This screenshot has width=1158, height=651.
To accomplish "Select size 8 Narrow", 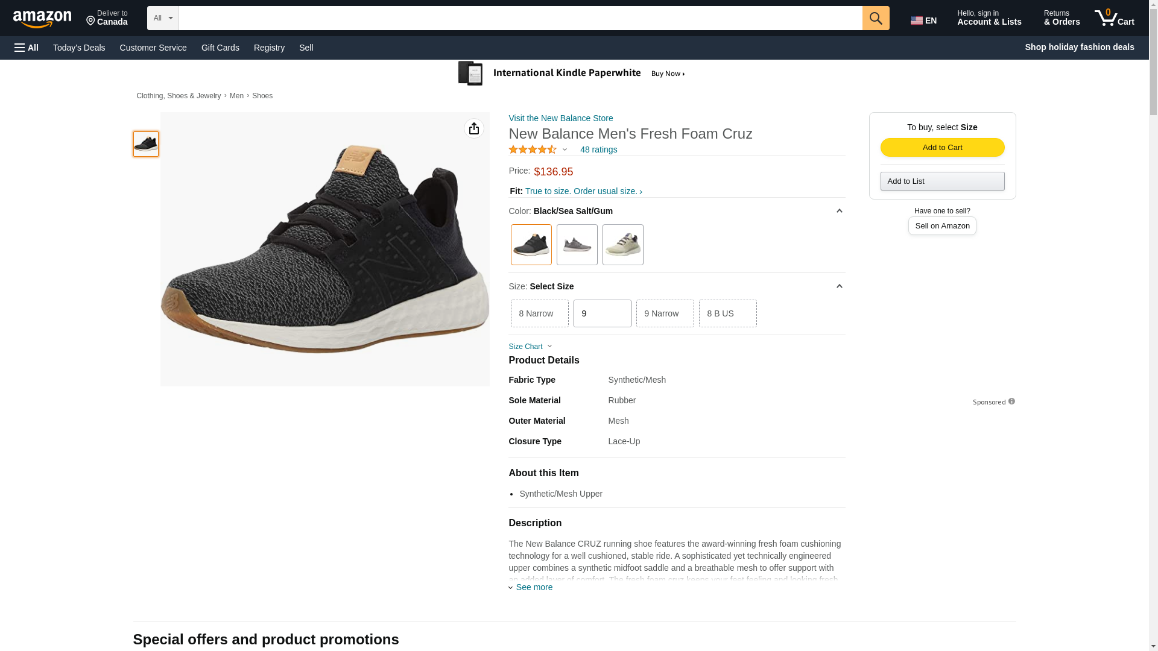I will pyautogui.click(x=539, y=313).
